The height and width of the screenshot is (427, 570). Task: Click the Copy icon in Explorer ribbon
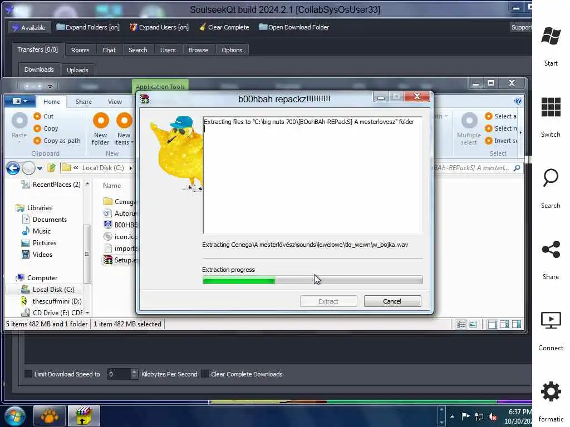[x=37, y=128]
